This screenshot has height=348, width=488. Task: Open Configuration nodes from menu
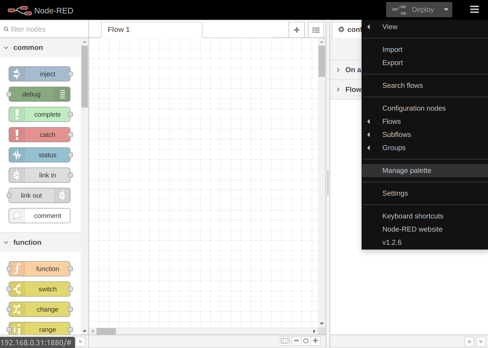(x=425, y=108)
